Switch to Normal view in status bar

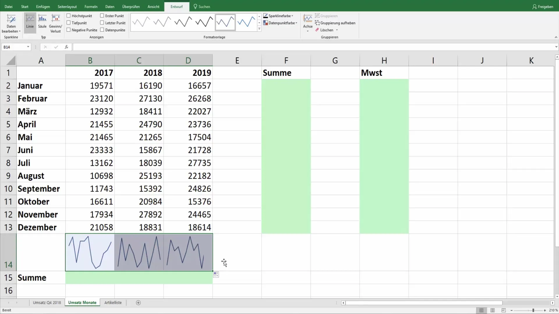click(481, 310)
